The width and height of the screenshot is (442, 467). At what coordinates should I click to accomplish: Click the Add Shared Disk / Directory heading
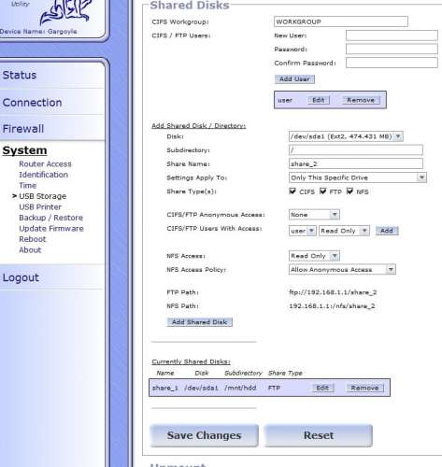click(x=198, y=125)
